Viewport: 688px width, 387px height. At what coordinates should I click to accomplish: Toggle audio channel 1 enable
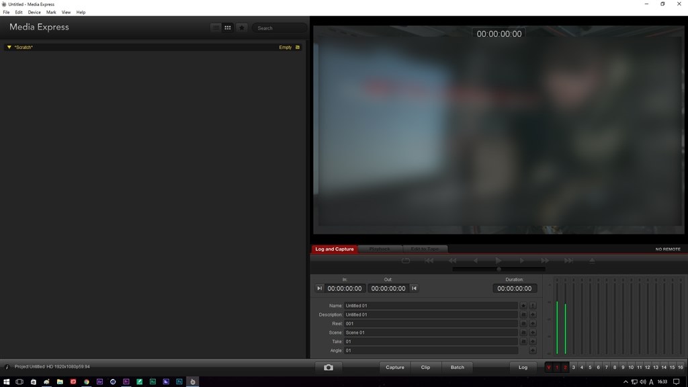pos(557,368)
